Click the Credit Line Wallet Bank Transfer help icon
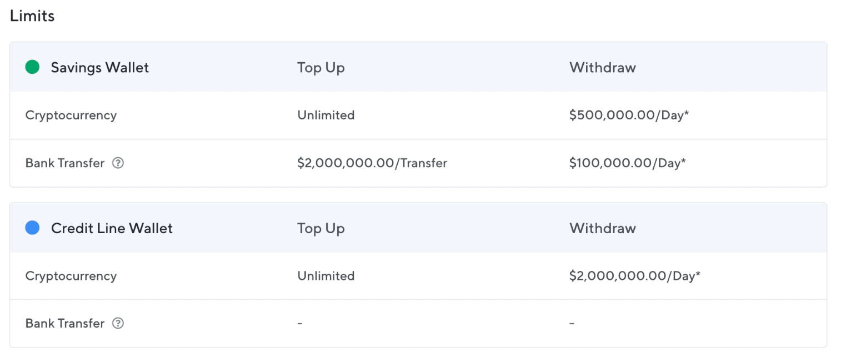Screen dimensions: 841x362 pyautogui.click(x=118, y=323)
